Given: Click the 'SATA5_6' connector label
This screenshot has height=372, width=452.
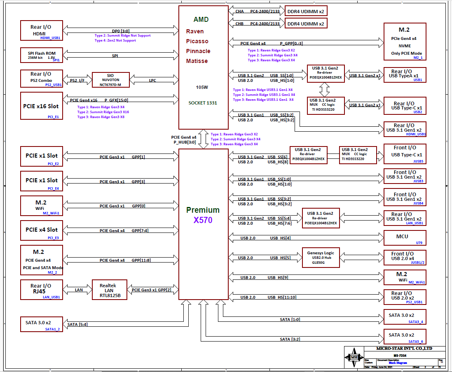Looking at the screenshot, I should click(416, 342).
